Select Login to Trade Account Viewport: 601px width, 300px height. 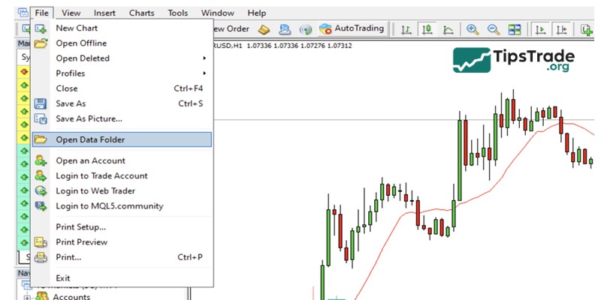[x=101, y=176]
